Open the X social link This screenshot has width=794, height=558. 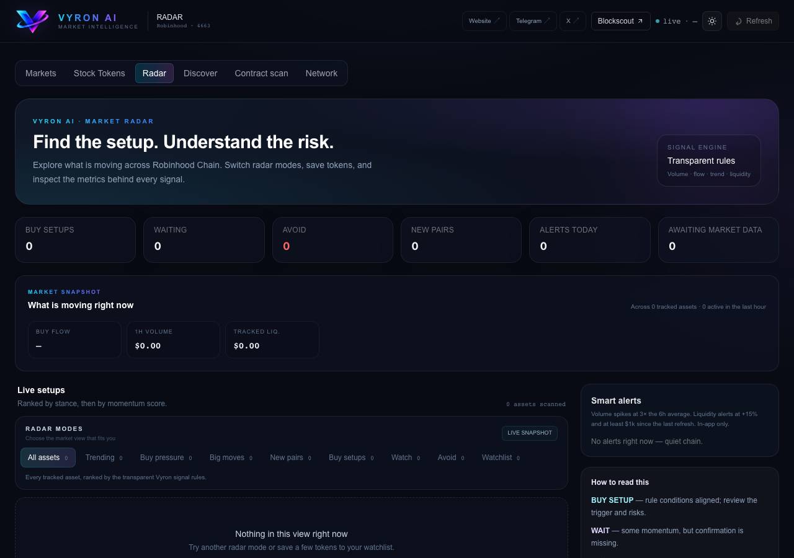(x=573, y=21)
